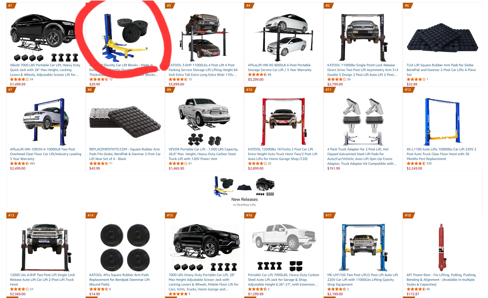View the red KATOOL 12000lbs 2 Post Lift image

pos(284,121)
